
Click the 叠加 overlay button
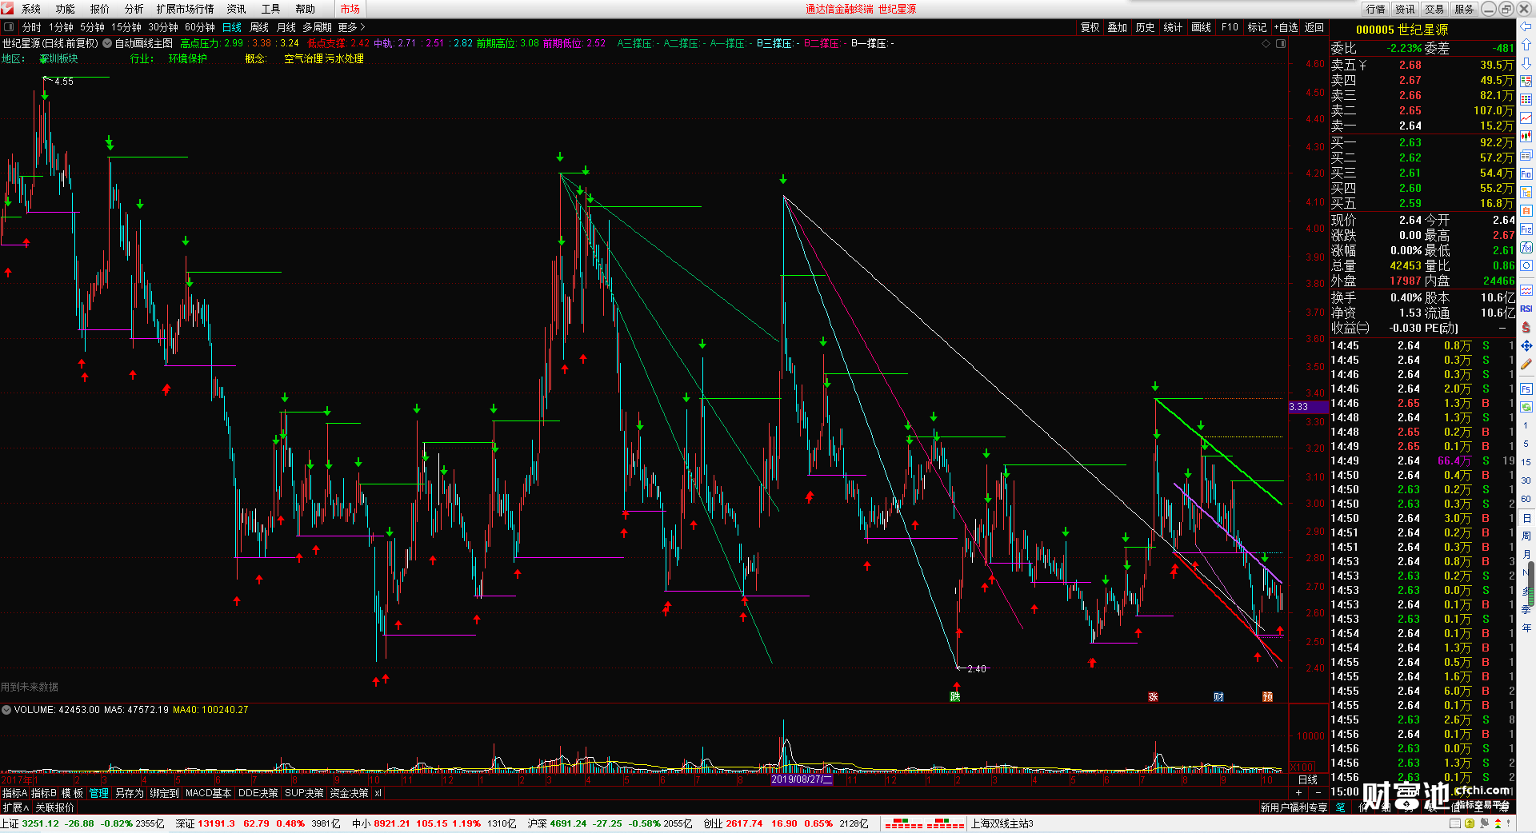point(1118,27)
